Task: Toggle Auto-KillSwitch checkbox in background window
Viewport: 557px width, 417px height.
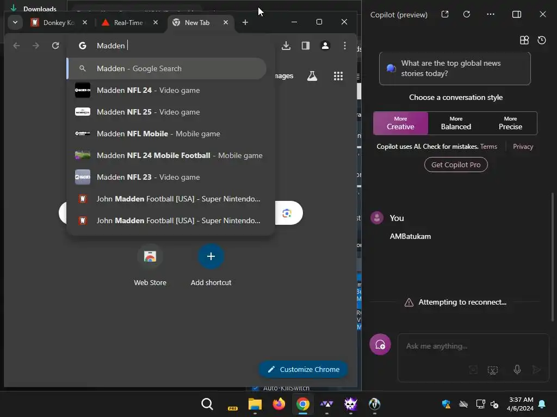Action: pos(255,388)
